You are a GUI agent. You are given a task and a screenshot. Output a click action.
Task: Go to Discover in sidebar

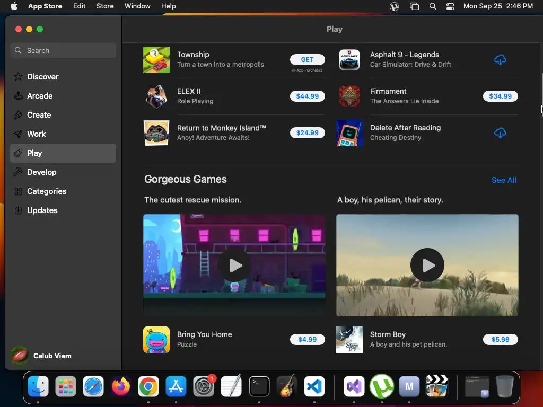(63, 77)
